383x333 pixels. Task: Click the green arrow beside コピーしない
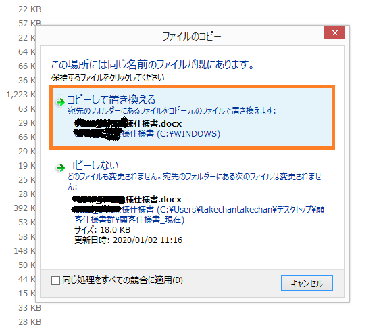pyautogui.click(x=60, y=168)
